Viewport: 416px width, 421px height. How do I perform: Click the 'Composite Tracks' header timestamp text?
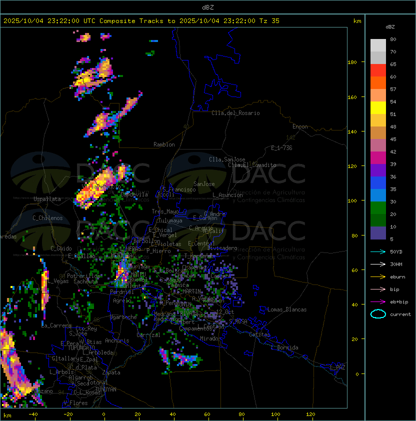141,21
